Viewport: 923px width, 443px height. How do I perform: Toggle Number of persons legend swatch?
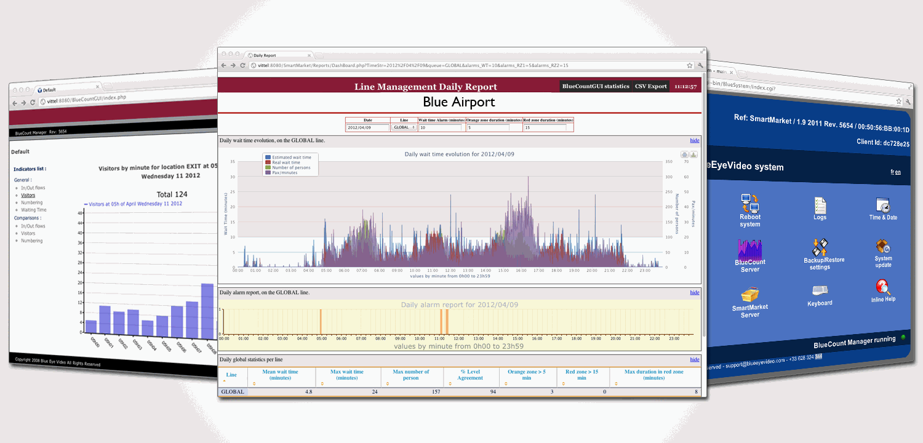point(267,167)
